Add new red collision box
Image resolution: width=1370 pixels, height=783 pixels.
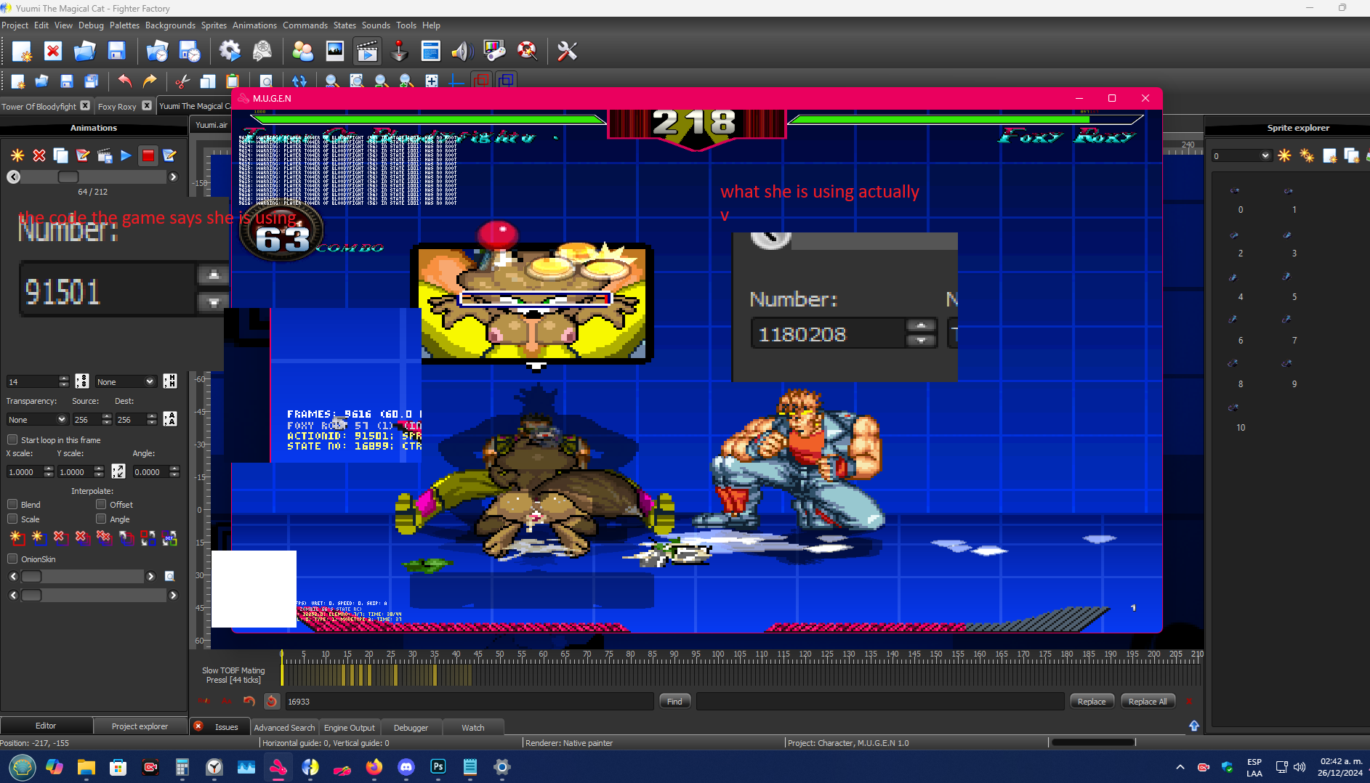(17, 538)
